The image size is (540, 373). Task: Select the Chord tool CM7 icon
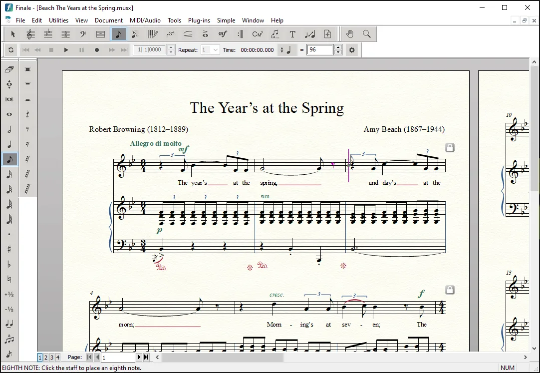tap(258, 34)
